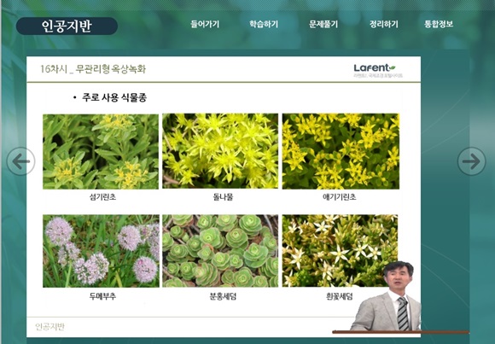Image resolution: width=495 pixels, height=344 pixels.
Task: Select the 두메부추 plant photo
Action: [x=101, y=251]
